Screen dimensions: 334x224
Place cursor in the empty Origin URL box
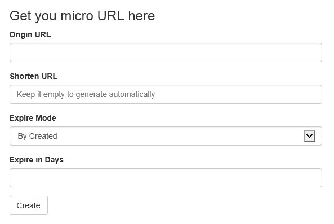click(166, 52)
